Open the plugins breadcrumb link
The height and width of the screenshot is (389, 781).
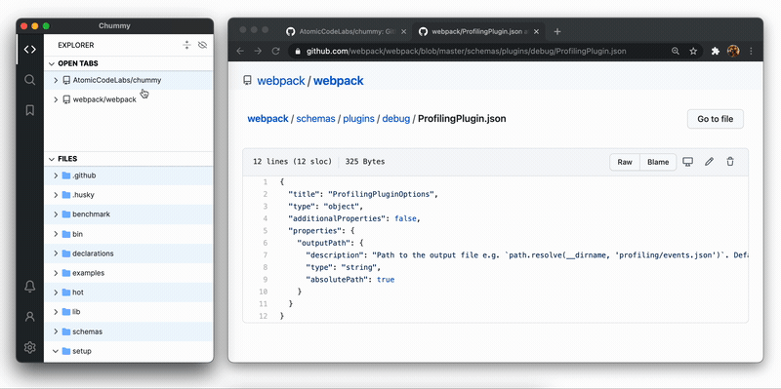(358, 119)
